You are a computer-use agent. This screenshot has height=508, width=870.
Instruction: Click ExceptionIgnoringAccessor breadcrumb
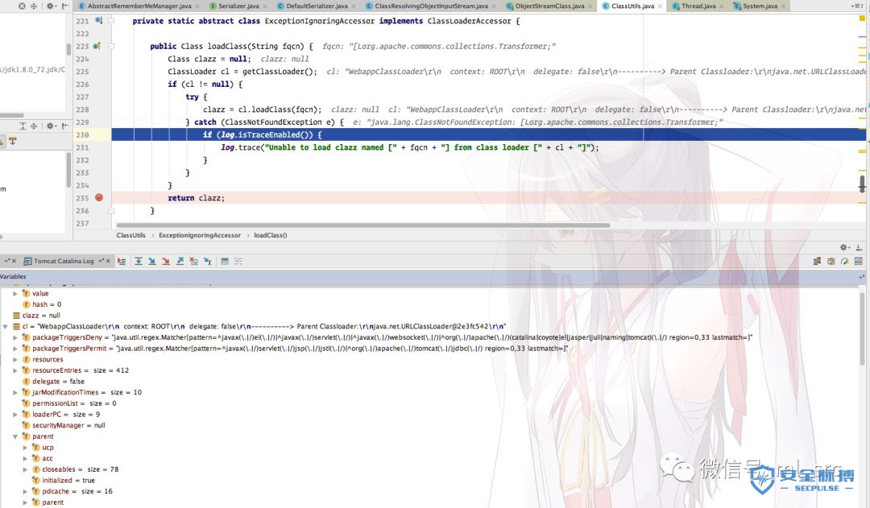[x=200, y=235]
